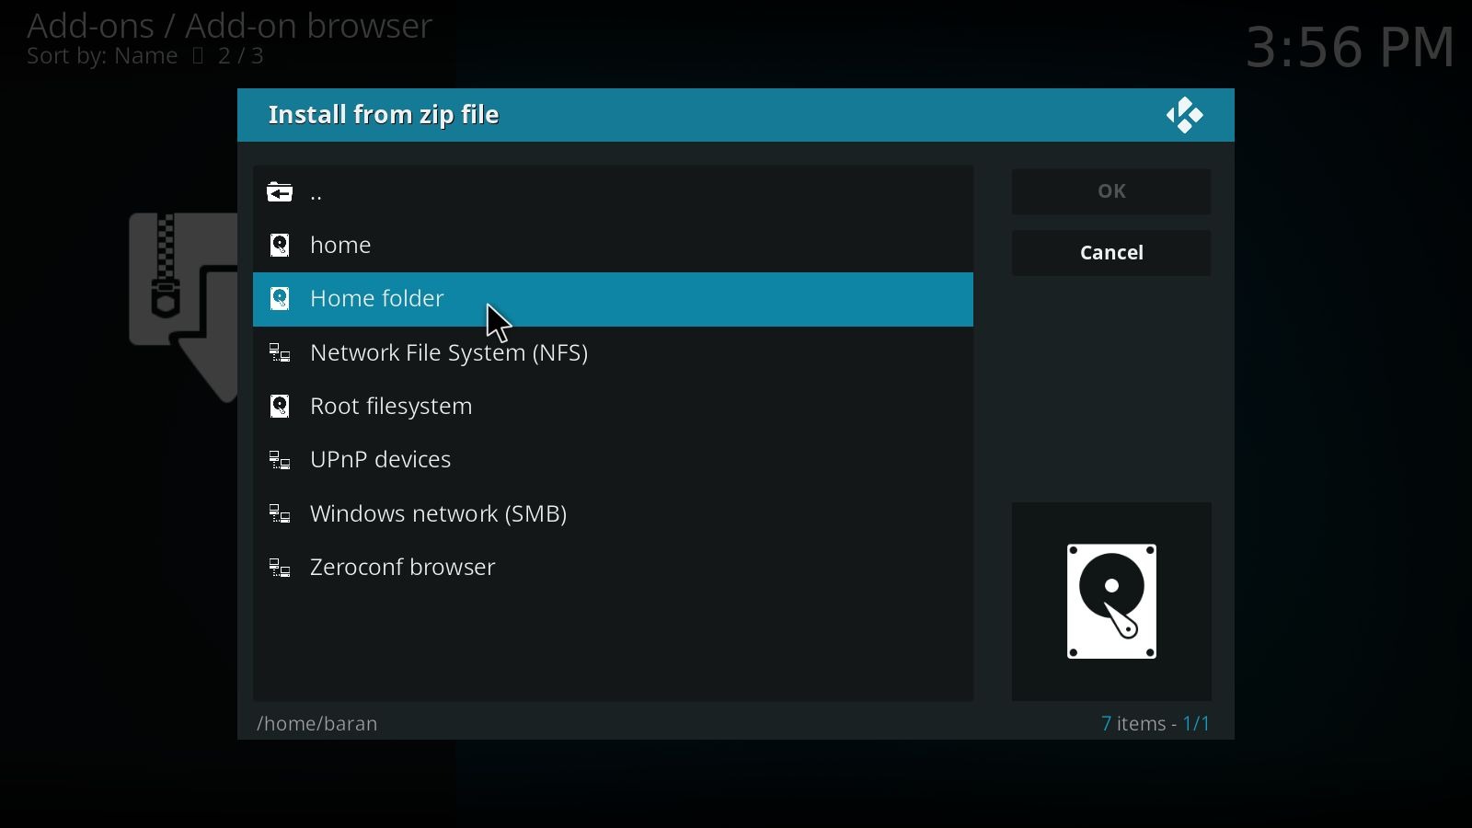Click the disk icon next to Home folder
Screen dimensions: 1472x828
[280, 299]
